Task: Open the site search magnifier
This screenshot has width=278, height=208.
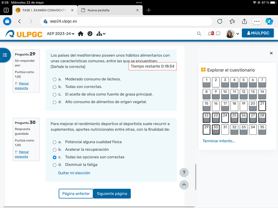Action: click(x=199, y=34)
